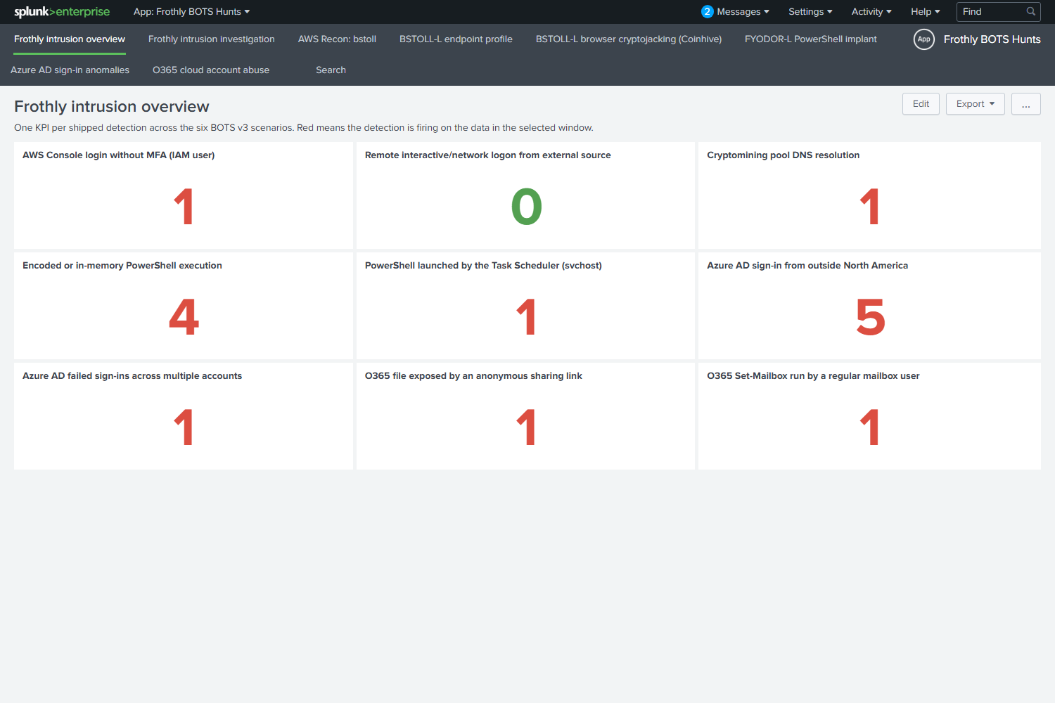Click the Edit dashboard button
This screenshot has height=703, width=1055.
click(921, 104)
